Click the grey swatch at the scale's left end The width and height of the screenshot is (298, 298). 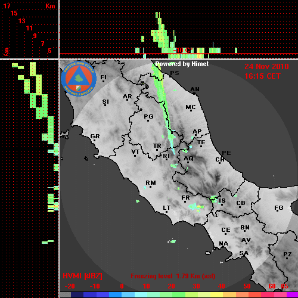pyautogui.click(x=66, y=295)
